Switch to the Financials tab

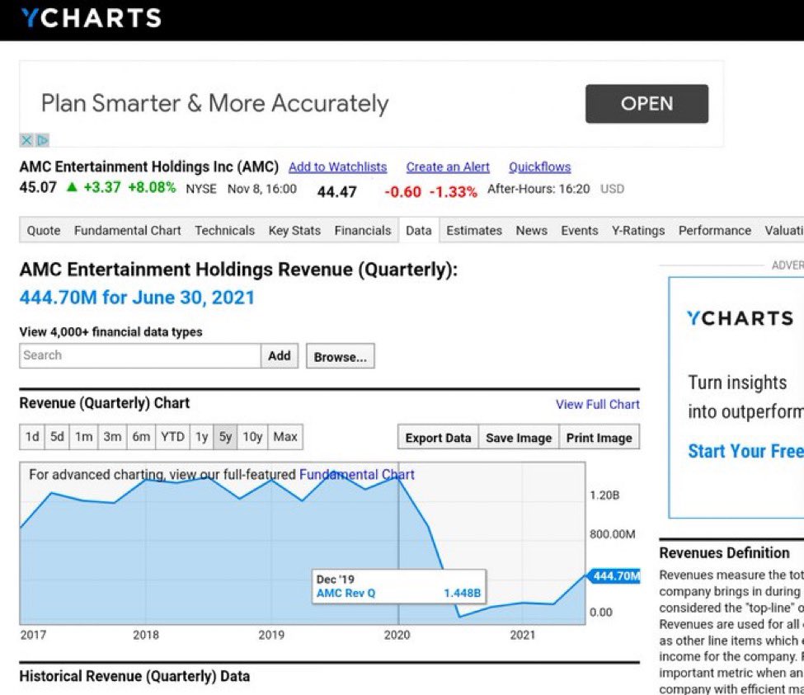[363, 231]
